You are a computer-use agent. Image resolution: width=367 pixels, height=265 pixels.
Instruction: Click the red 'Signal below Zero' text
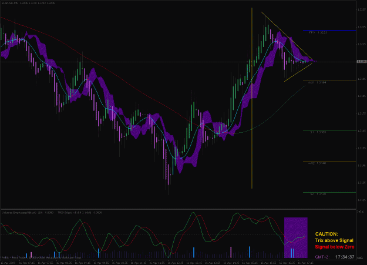(x=335, y=247)
